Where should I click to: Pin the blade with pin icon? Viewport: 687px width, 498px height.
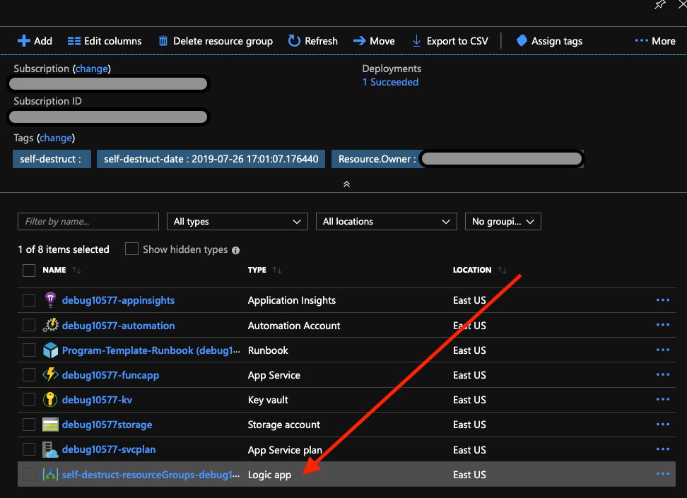pos(660,5)
